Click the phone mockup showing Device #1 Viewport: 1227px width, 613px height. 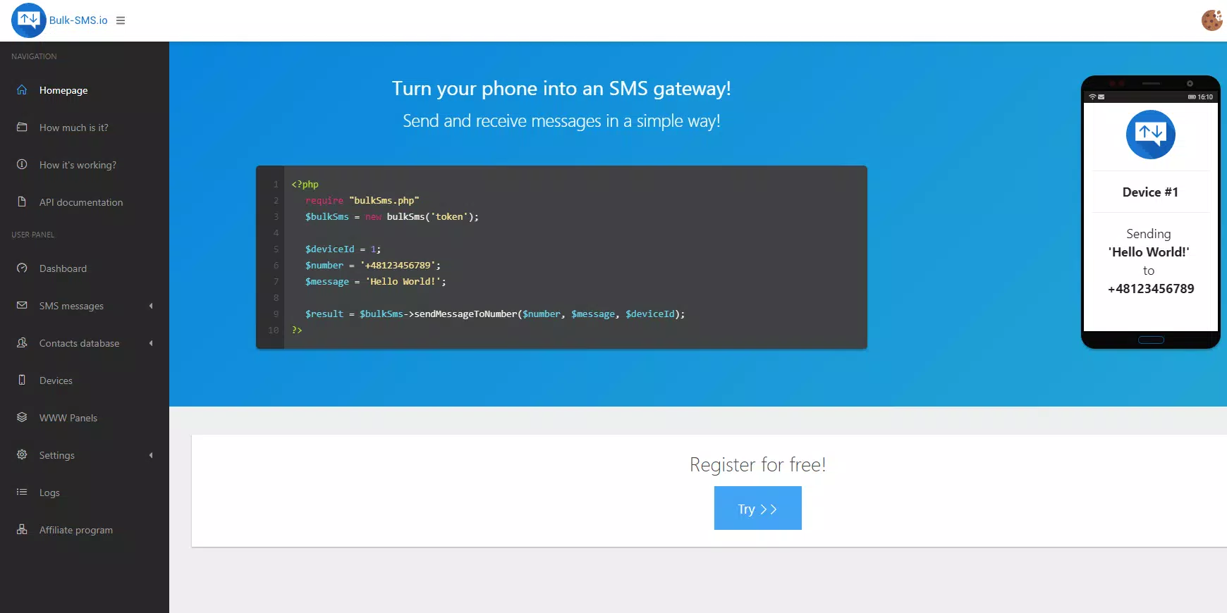click(1151, 212)
